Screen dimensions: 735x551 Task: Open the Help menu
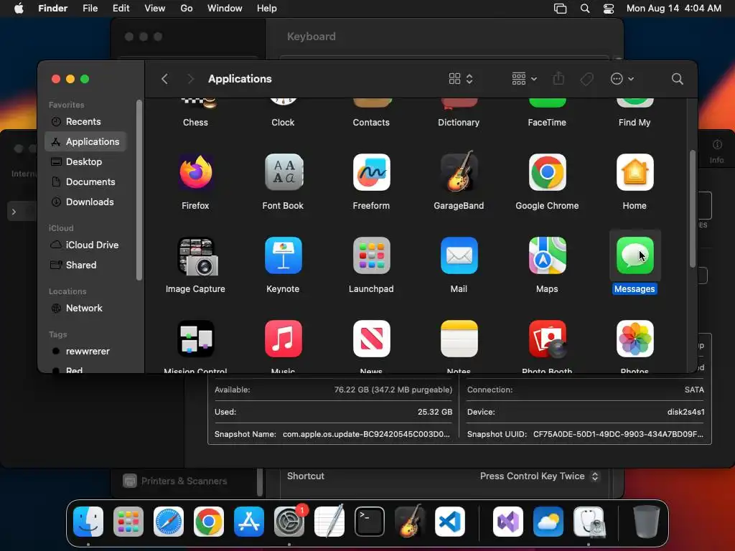(x=267, y=9)
